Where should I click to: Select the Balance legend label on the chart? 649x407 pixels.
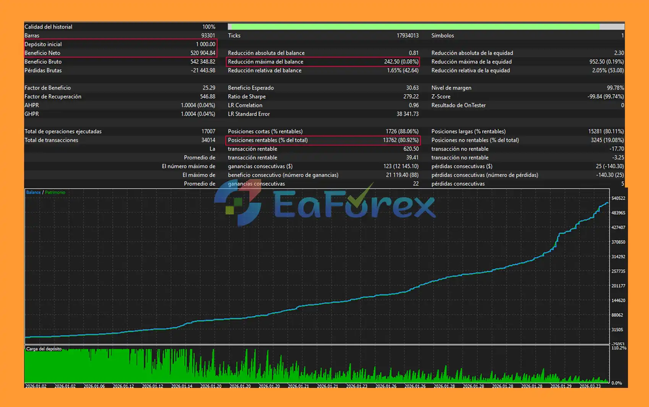pyautogui.click(x=33, y=192)
